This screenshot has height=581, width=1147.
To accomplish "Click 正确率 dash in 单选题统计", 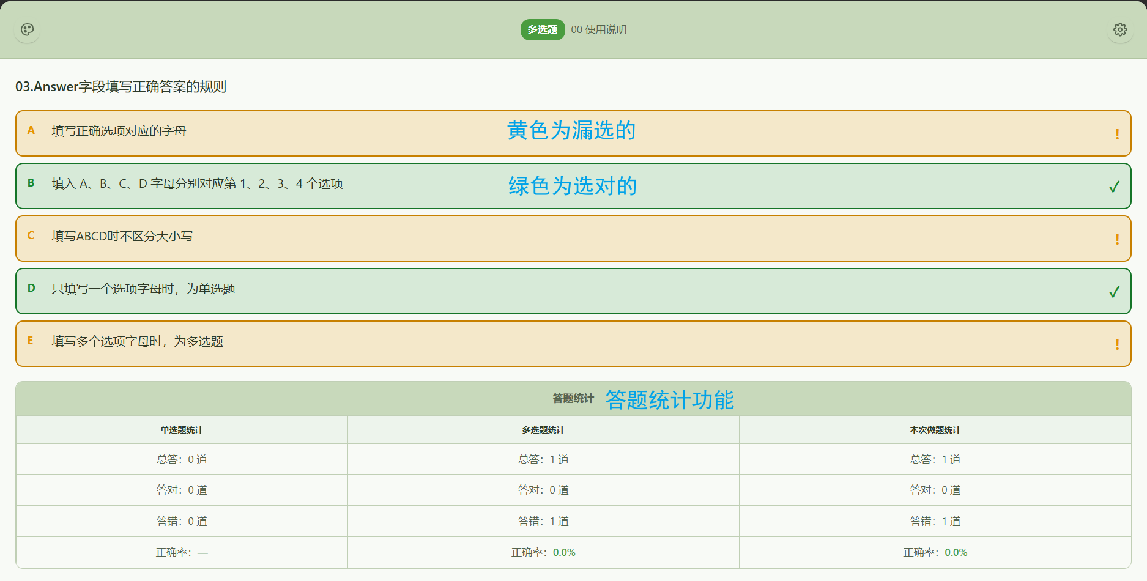I will point(182,552).
